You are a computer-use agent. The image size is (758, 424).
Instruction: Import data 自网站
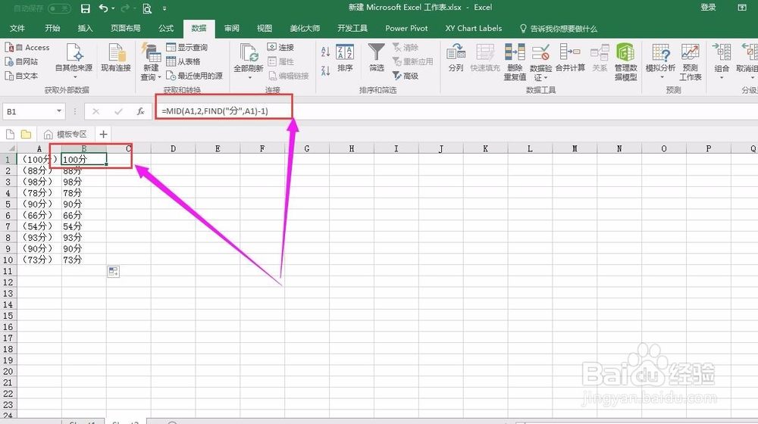[x=21, y=61]
